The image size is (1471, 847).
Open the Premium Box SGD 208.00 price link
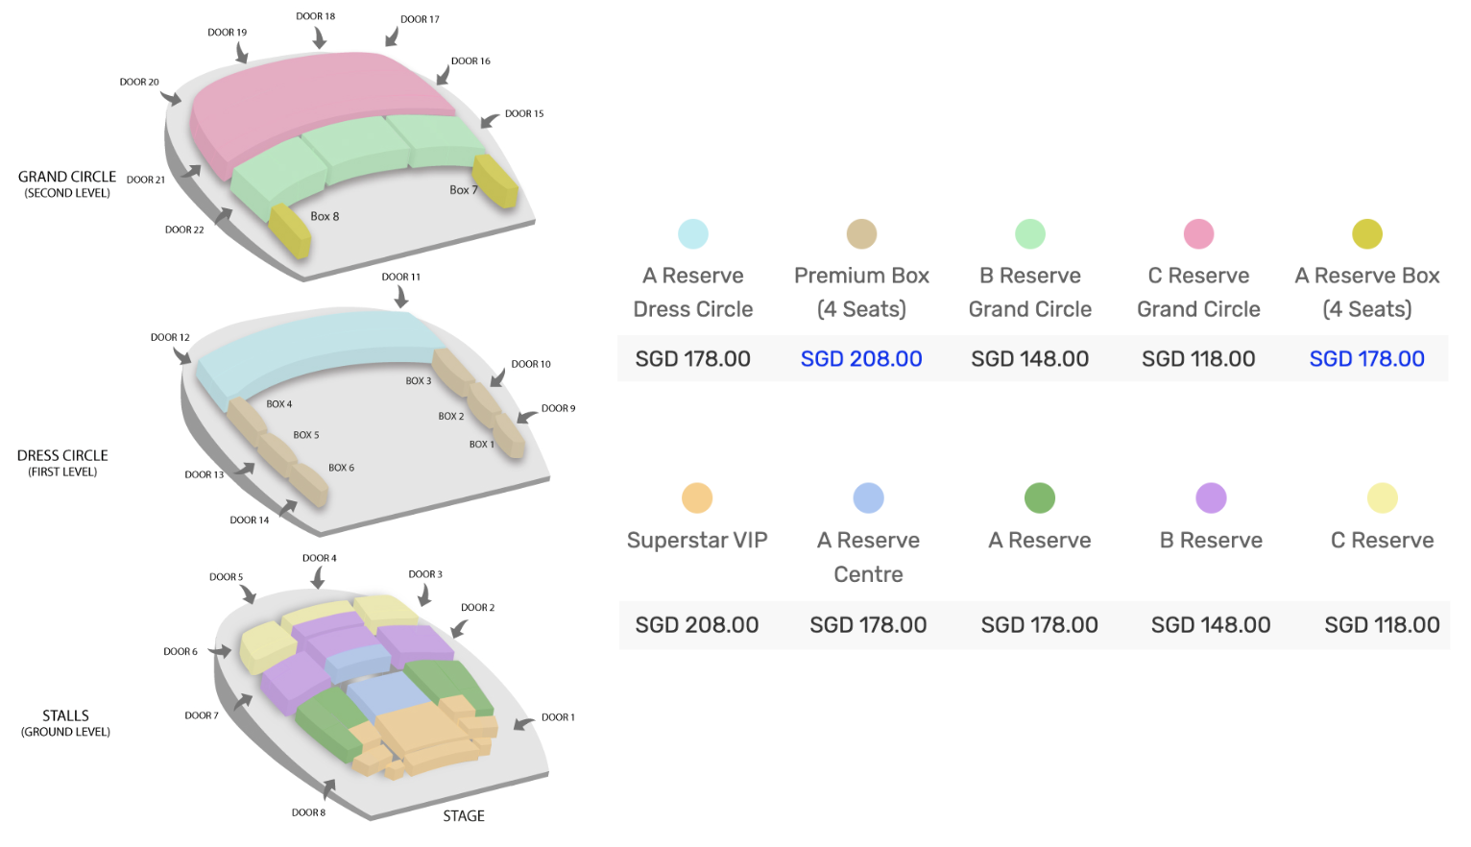coord(861,359)
